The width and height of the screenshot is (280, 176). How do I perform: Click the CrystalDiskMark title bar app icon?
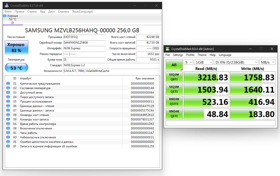coord(168,49)
